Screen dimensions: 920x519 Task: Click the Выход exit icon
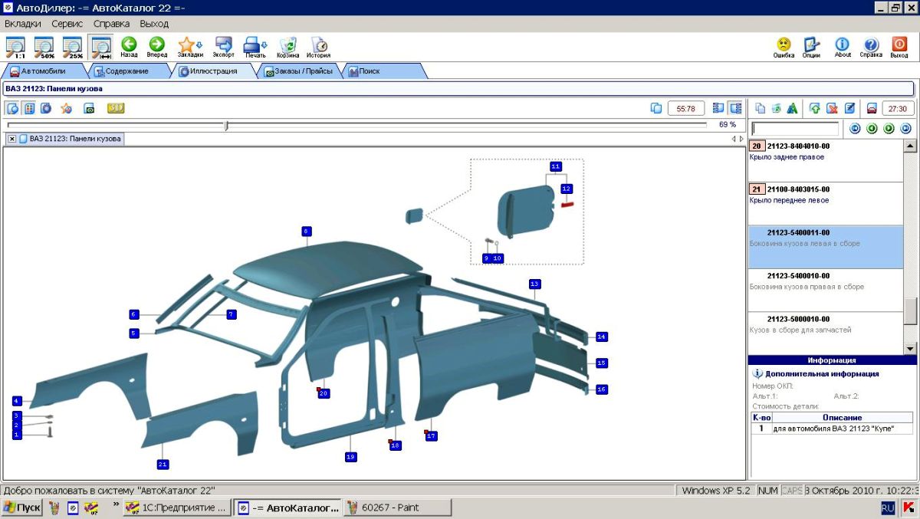(899, 48)
